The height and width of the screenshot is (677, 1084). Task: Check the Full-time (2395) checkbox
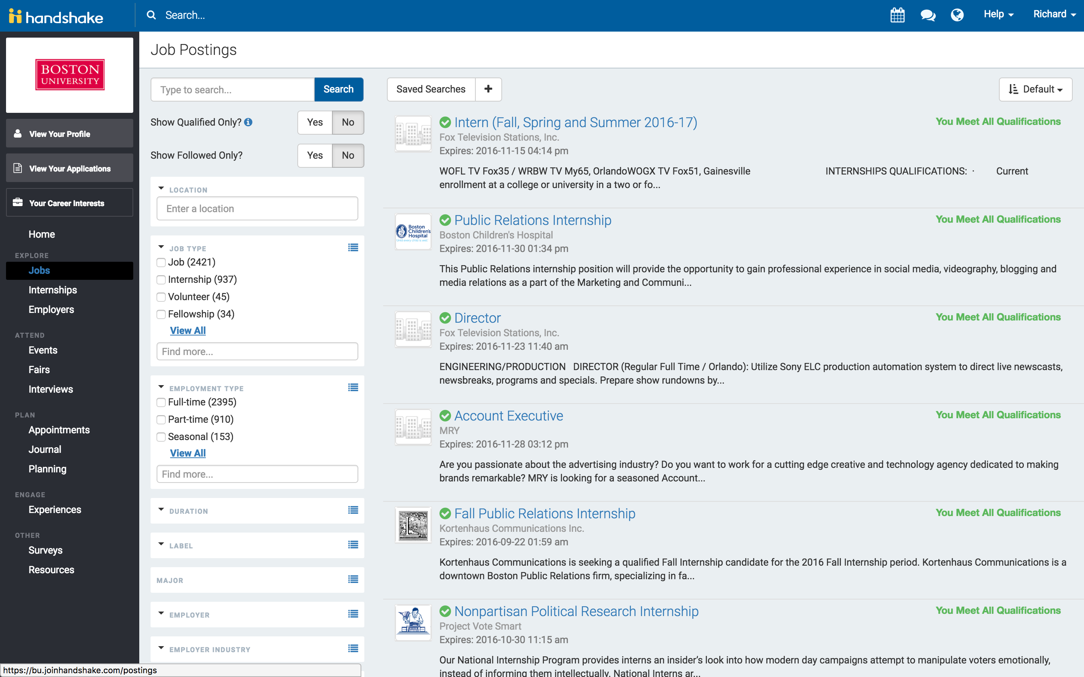[161, 402]
